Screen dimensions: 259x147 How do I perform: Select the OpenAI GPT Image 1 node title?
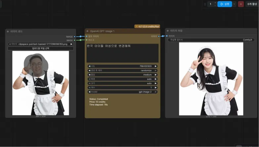[102, 31]
